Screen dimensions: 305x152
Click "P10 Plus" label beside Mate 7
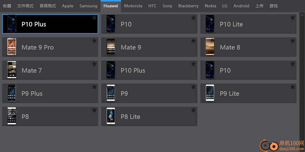[133, 71]
